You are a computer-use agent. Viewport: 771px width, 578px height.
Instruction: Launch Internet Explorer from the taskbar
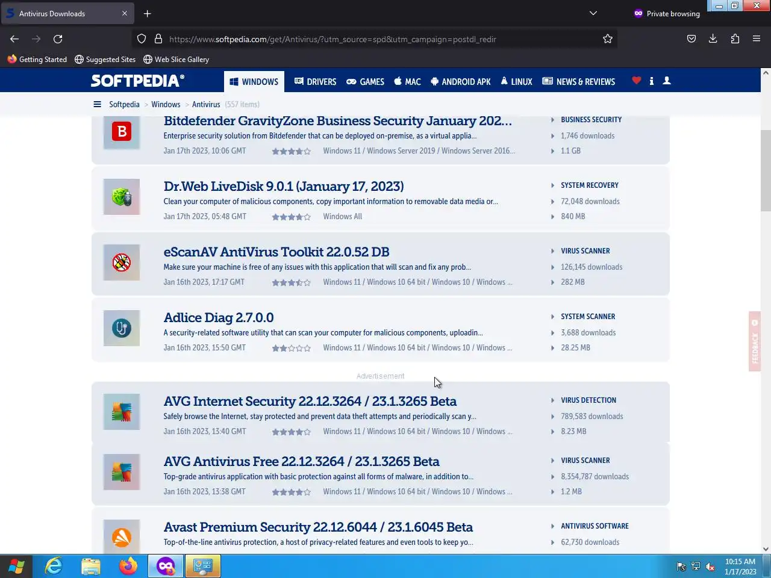[x=54, y=567]
